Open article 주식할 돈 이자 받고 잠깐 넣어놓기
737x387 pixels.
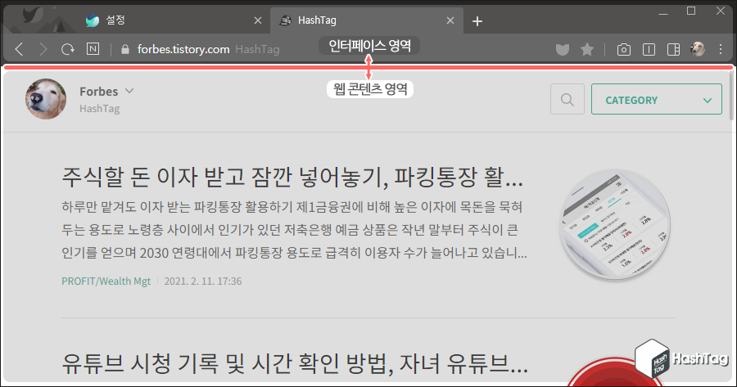(292, 177)
